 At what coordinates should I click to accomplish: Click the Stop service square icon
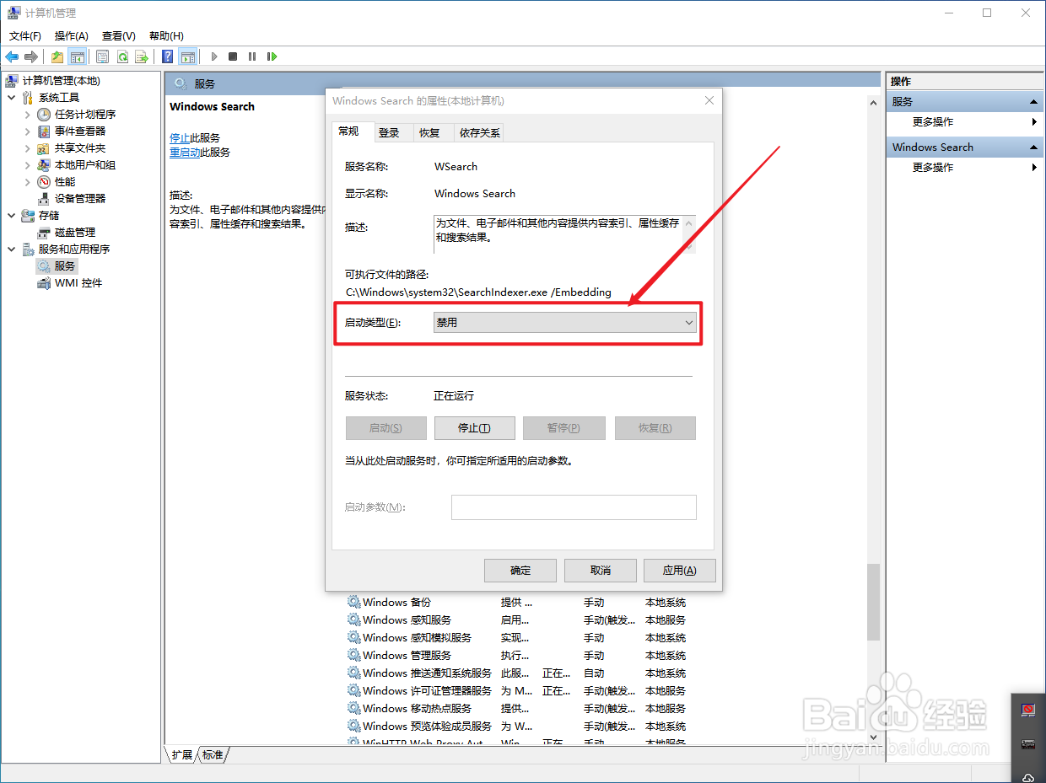[x=233, y=56]
